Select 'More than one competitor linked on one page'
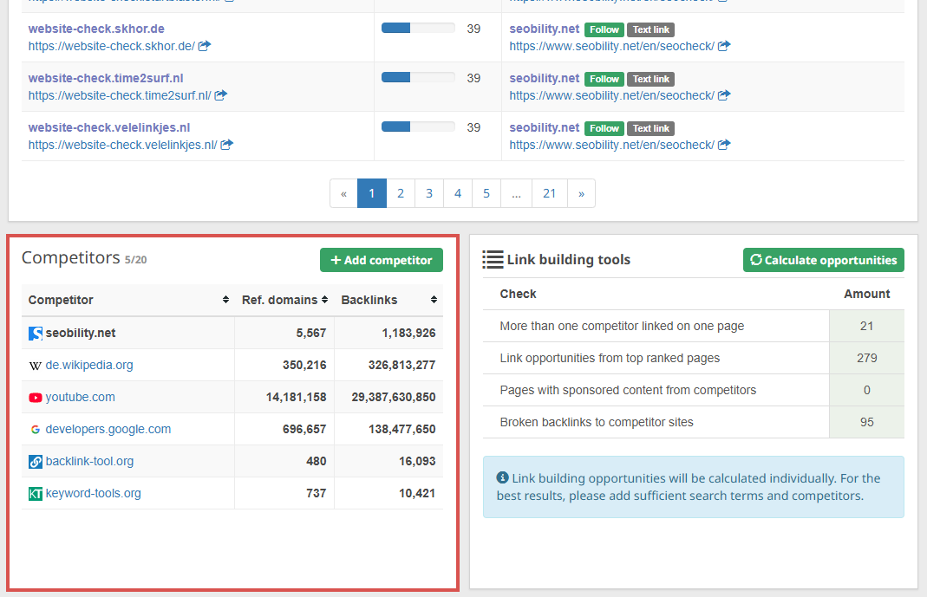This screenshot has height=597, width=927. (622, 326)
